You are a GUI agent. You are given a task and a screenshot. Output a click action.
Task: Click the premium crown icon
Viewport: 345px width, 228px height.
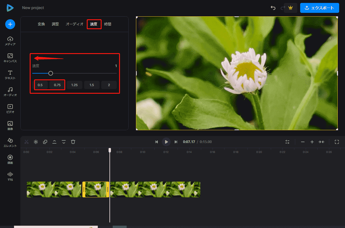pyautogui.click(x=291, y=8)
